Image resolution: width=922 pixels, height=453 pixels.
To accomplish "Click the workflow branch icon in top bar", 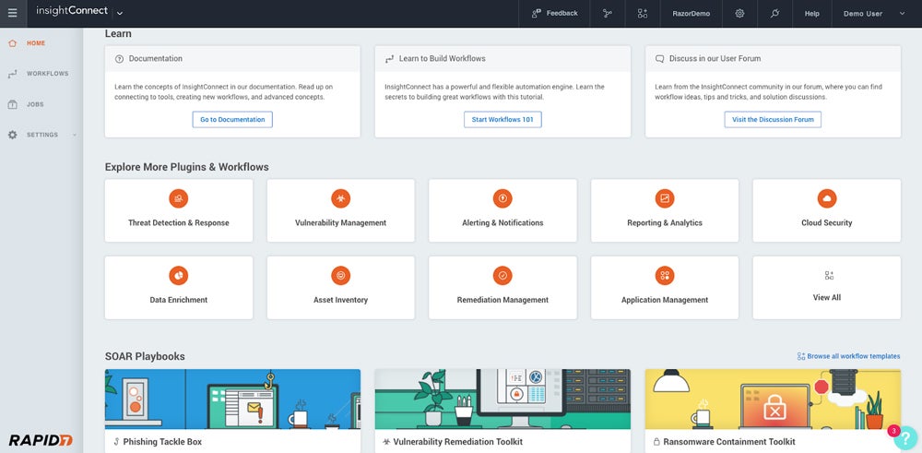I will coord(607,13).
